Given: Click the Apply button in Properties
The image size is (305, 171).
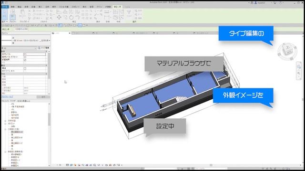Looking at the screenshot, I should point(43,96).
